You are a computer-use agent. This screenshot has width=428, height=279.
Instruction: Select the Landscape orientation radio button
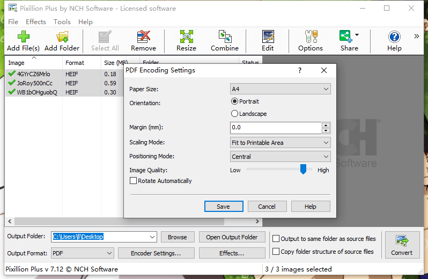coord(234,114)
